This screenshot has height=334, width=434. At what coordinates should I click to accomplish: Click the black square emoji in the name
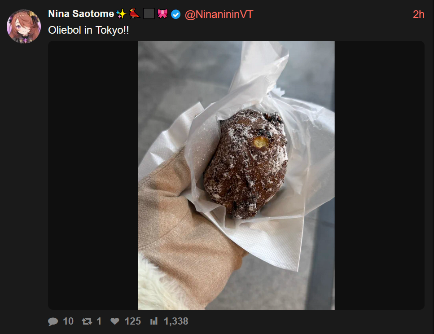[x=149, y=13]
